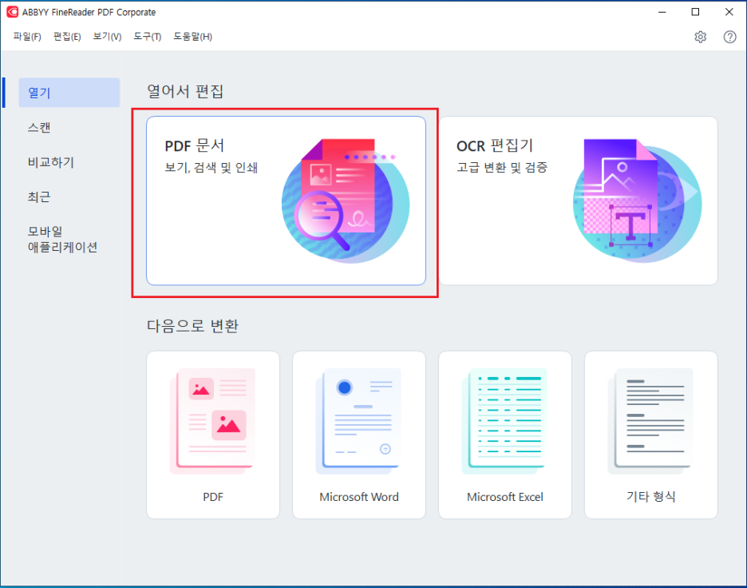Image resolution: width=747 pixels, height=588 pixels.
Task: Open the 파일(F) menu
Action: (27, 37)
